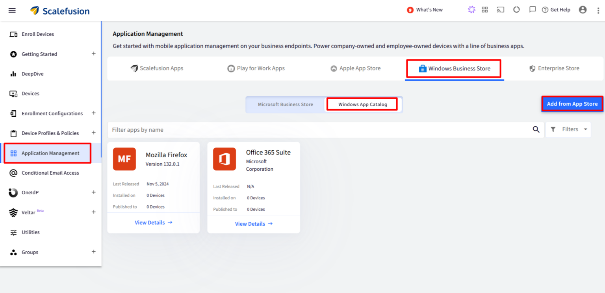Viewport: 605px width, 293px height.
Task: Open the Apple App Store tab
Action: (x=355, y=68)
